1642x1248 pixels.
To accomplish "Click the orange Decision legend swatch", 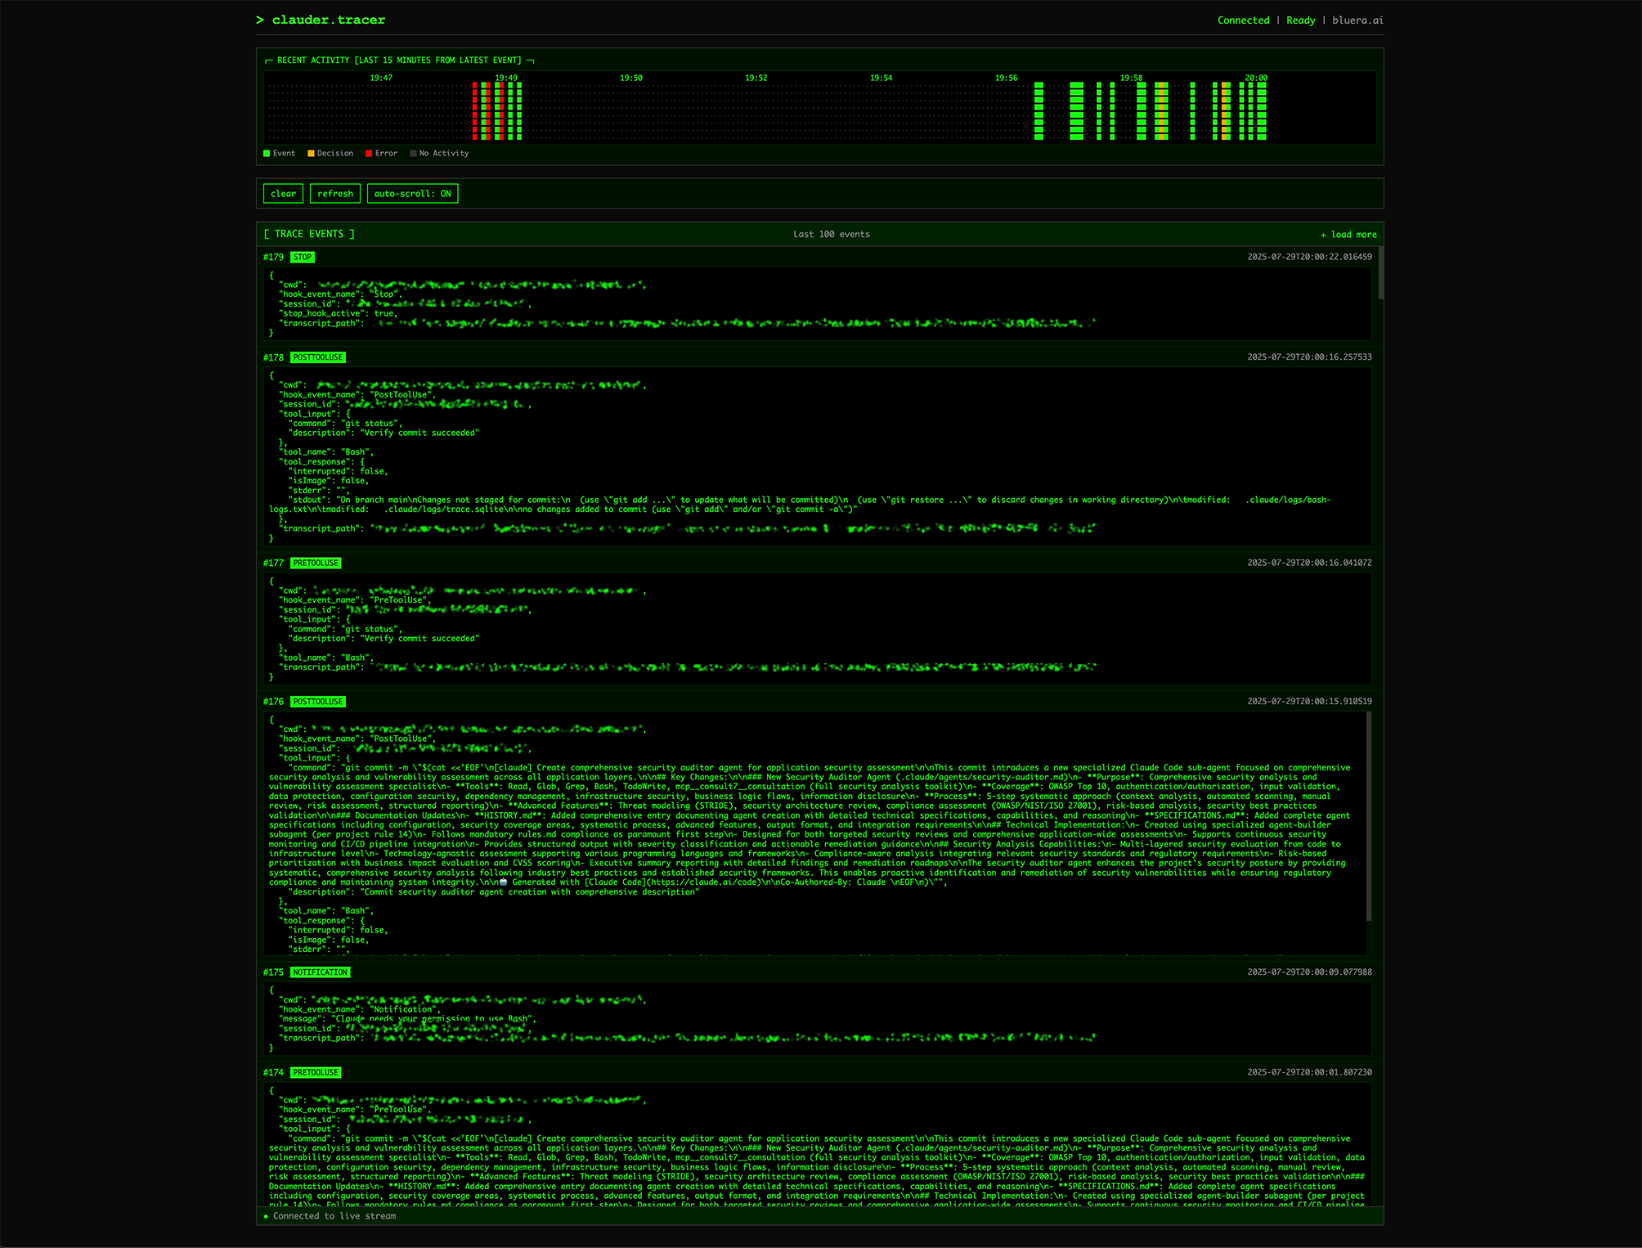I will coord(311,154).
